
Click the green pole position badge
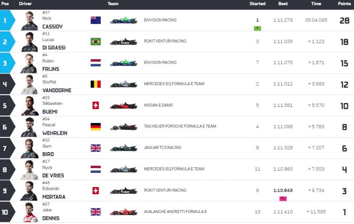257,28
